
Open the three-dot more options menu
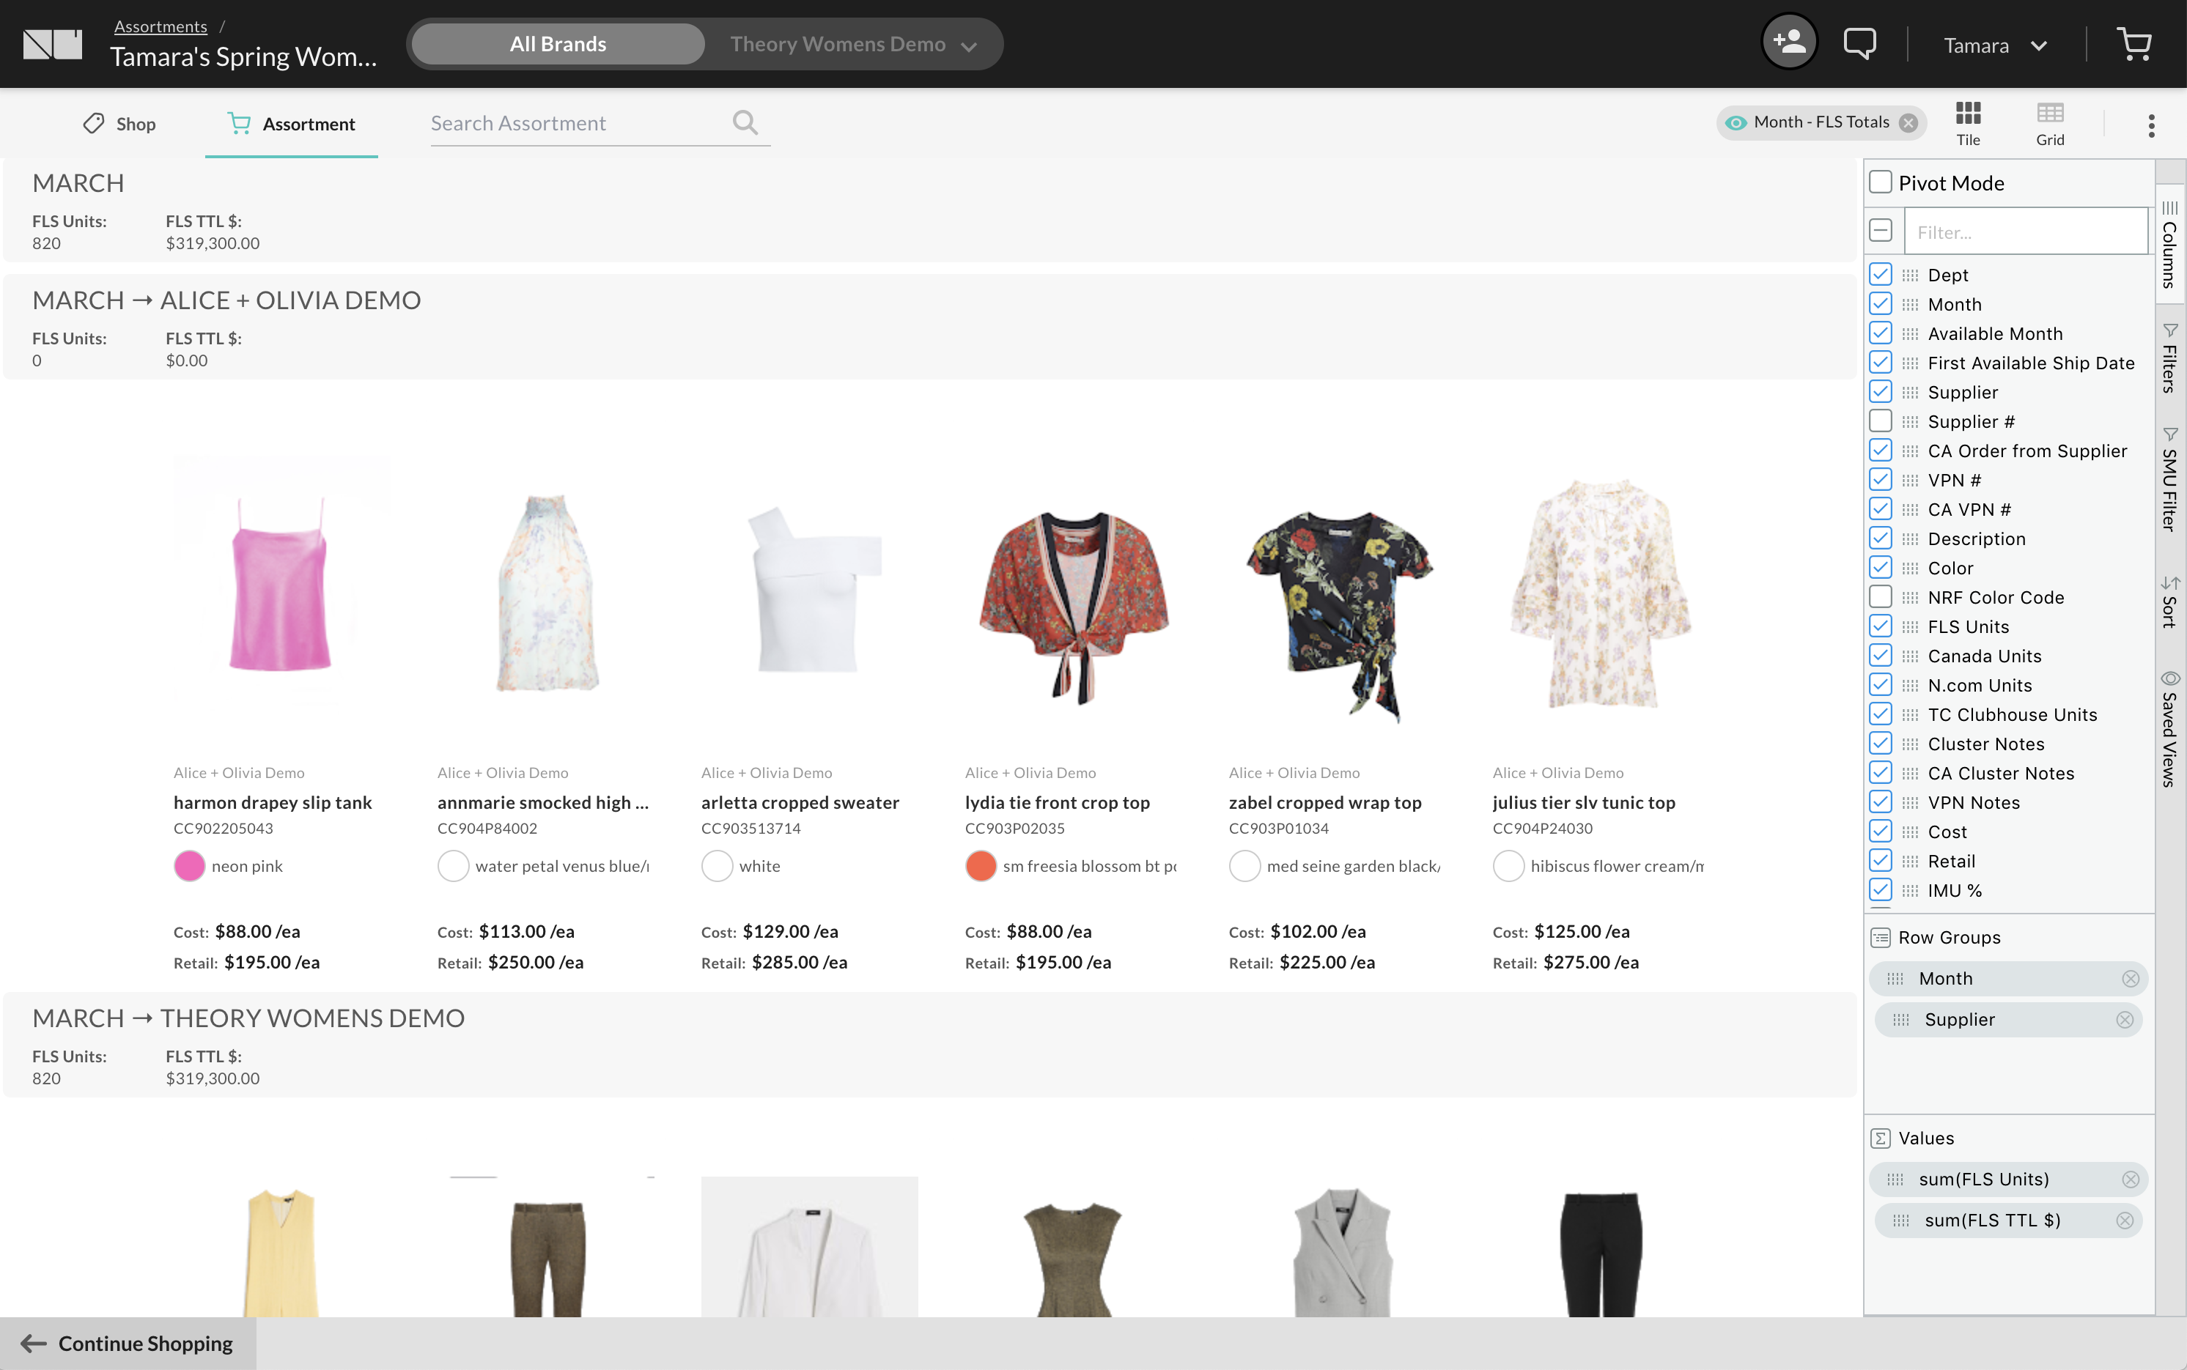tap(2151, 125)
